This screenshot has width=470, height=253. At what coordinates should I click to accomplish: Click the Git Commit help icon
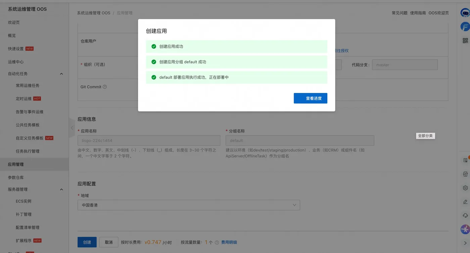(105, 87)
